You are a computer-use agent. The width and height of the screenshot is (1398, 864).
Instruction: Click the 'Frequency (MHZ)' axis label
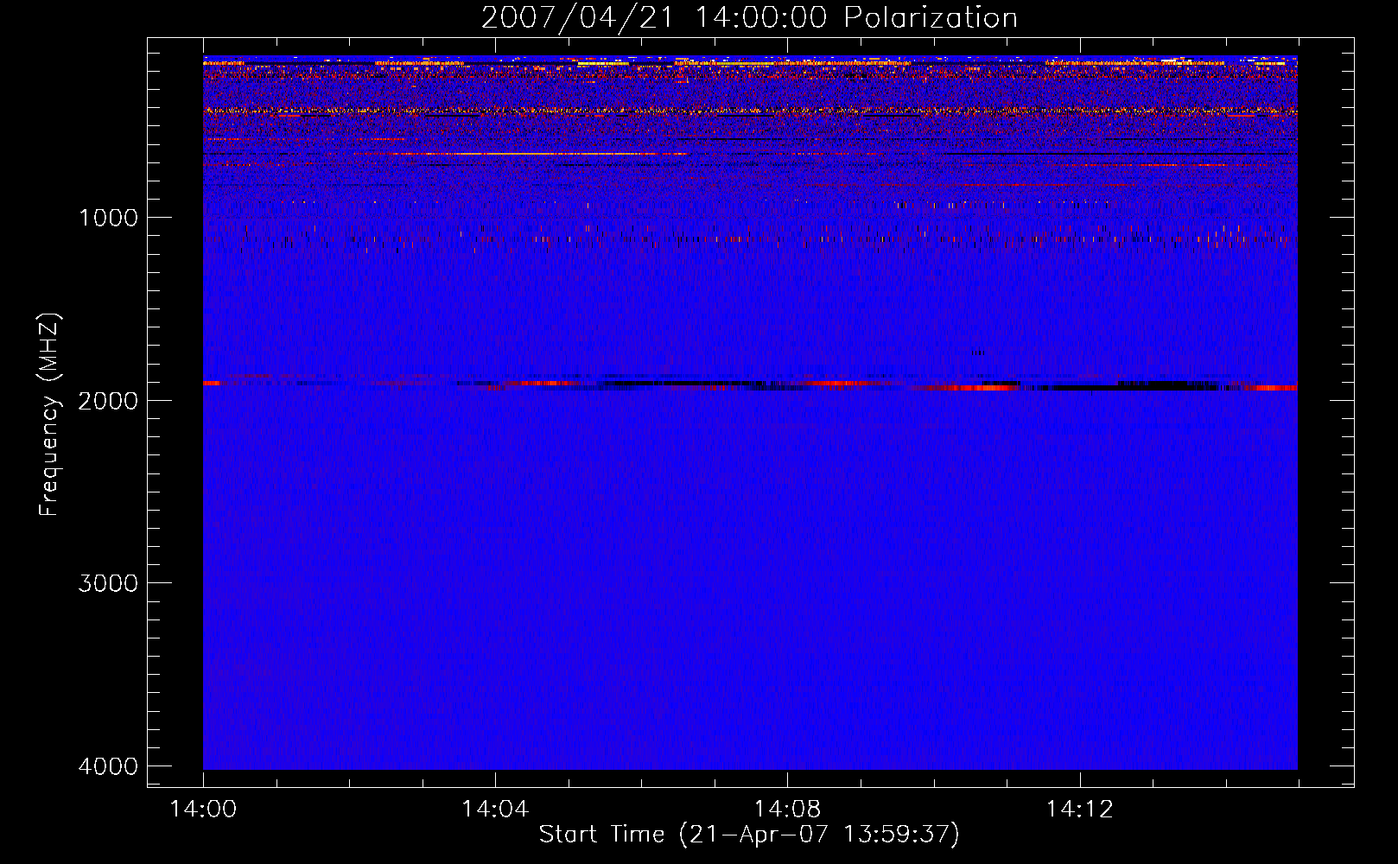click(49, 415)
